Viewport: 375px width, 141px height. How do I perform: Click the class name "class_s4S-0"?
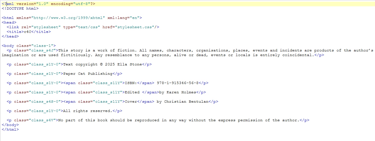(45, 102)
